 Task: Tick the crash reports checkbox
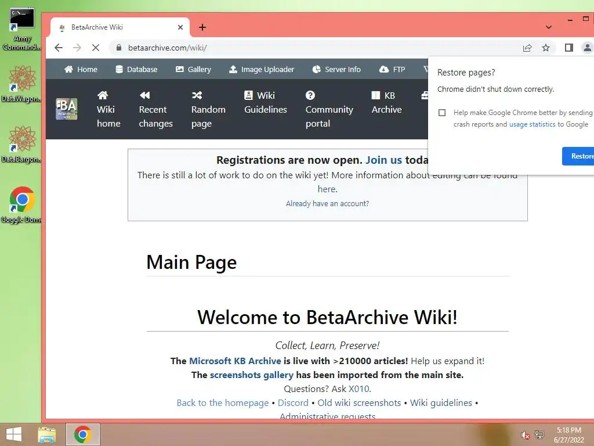tap(441, 113)
